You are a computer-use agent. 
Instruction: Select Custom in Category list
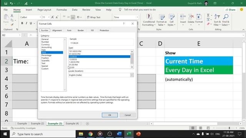[45, 69]
